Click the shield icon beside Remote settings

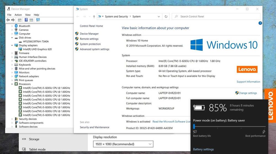tap(77, 39)
